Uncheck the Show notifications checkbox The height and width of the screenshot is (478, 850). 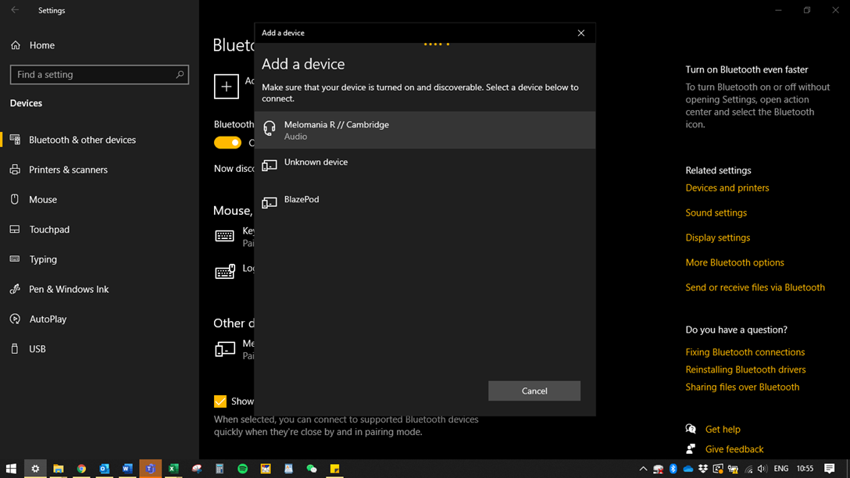220,401
